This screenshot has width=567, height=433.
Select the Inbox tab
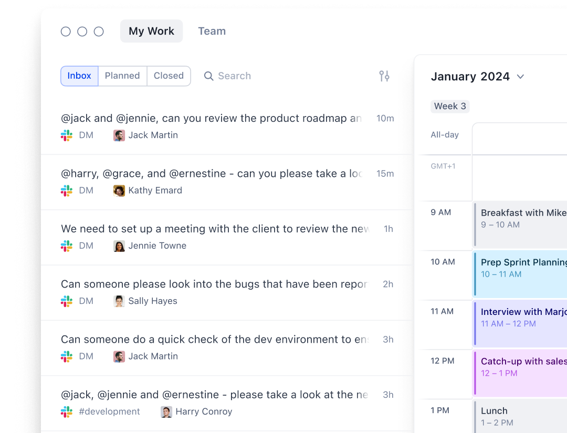(x=79, y=76)
